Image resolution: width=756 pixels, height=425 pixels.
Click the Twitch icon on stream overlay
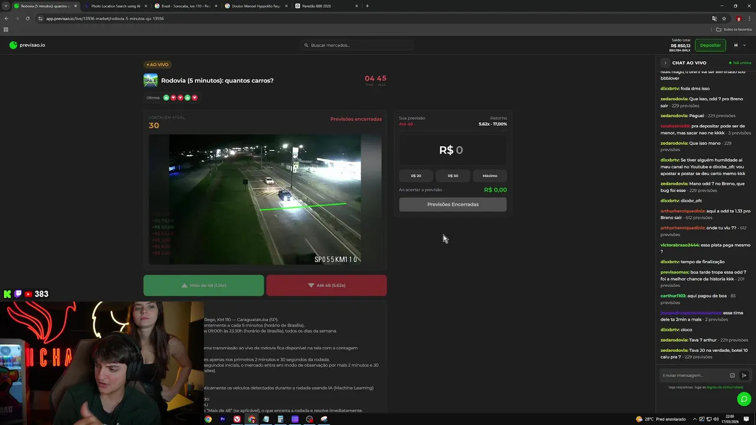coord(18,294)
